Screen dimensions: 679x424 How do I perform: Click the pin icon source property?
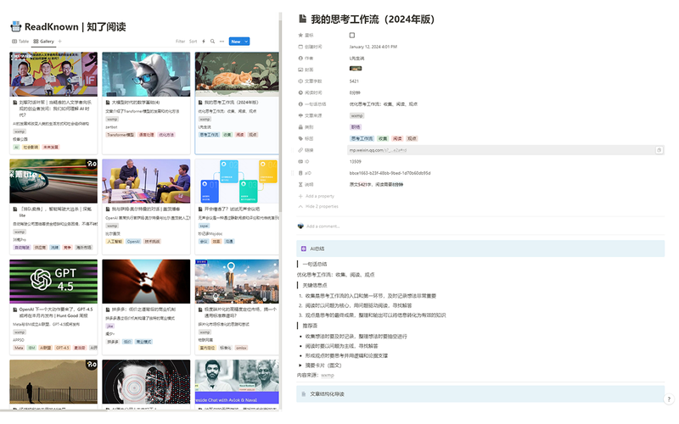(x=300, y=115)
